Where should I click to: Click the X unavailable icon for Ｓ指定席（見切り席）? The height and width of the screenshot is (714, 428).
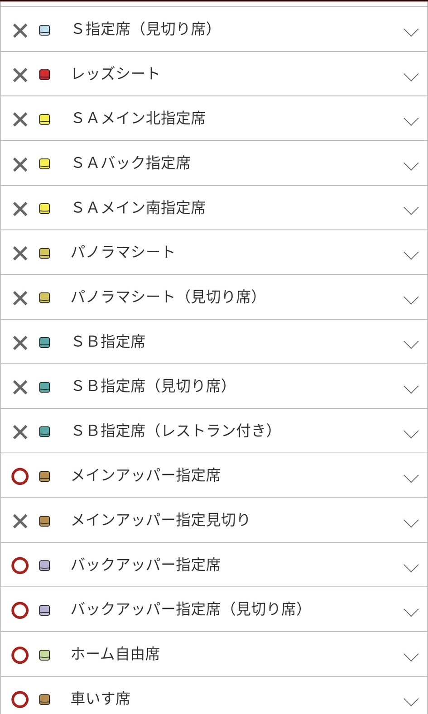tap(20, 31)
